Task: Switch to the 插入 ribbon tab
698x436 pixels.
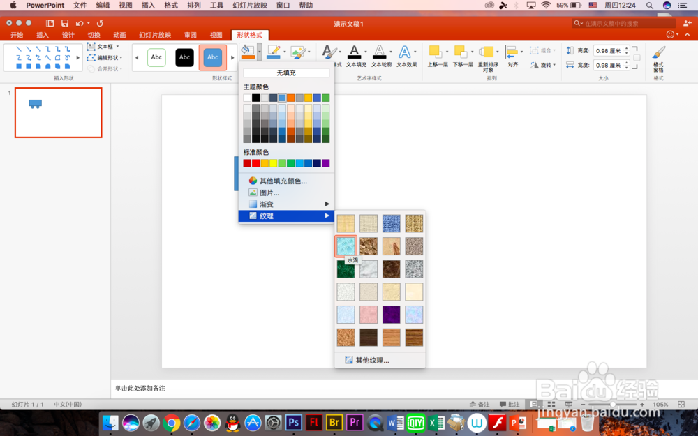Action: [x=43, y=35]
